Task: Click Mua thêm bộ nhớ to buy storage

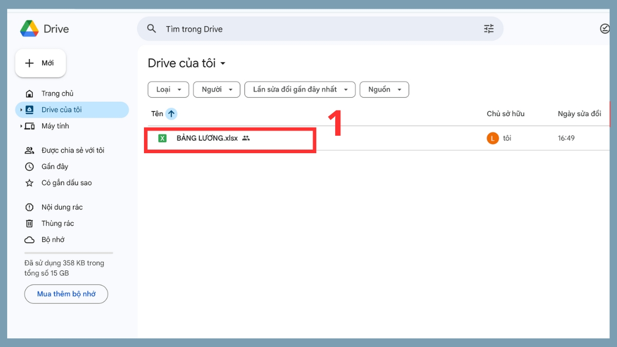Action: 66,294
